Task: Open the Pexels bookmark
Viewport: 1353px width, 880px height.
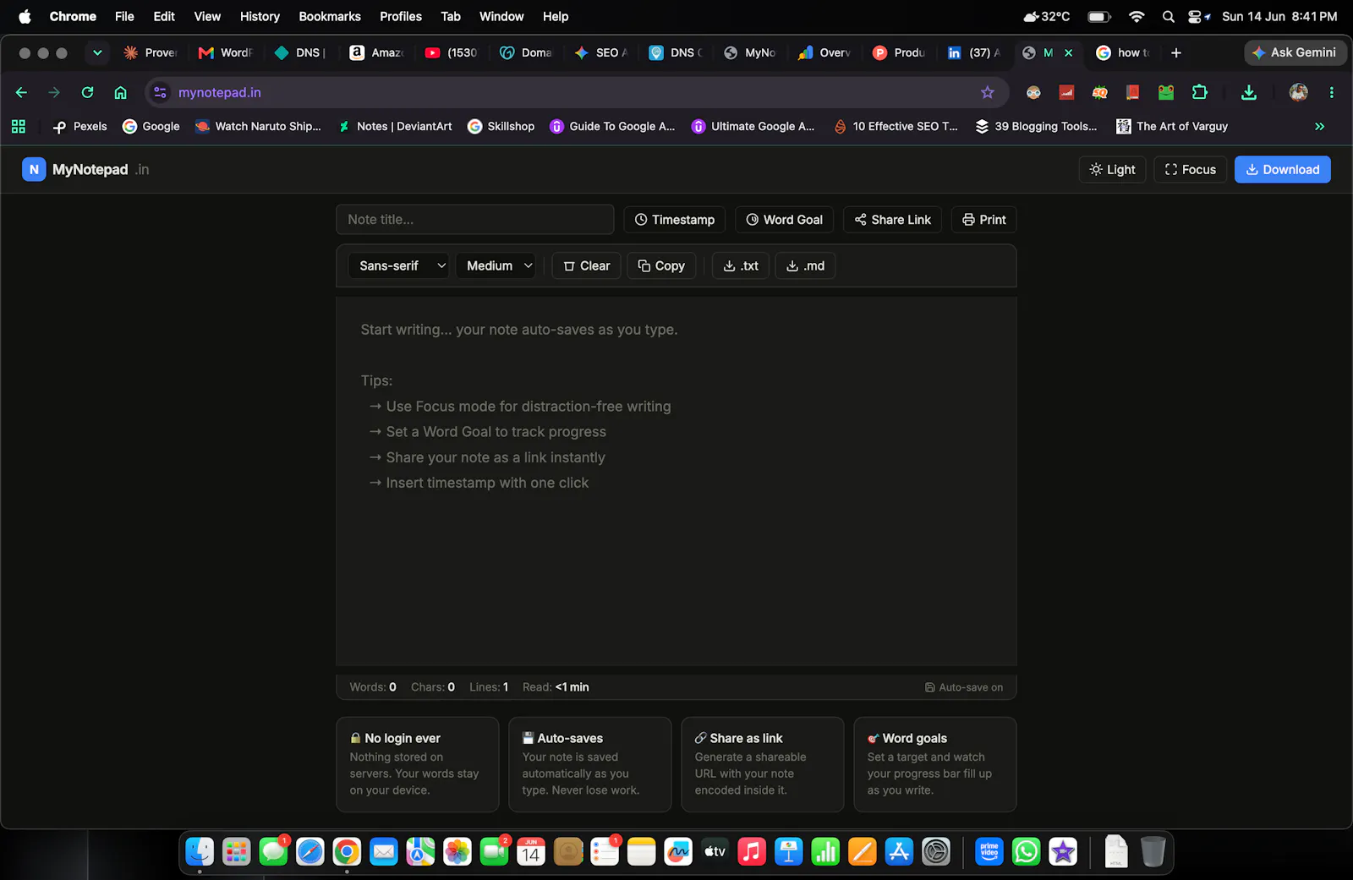Action: click(79, 126)
